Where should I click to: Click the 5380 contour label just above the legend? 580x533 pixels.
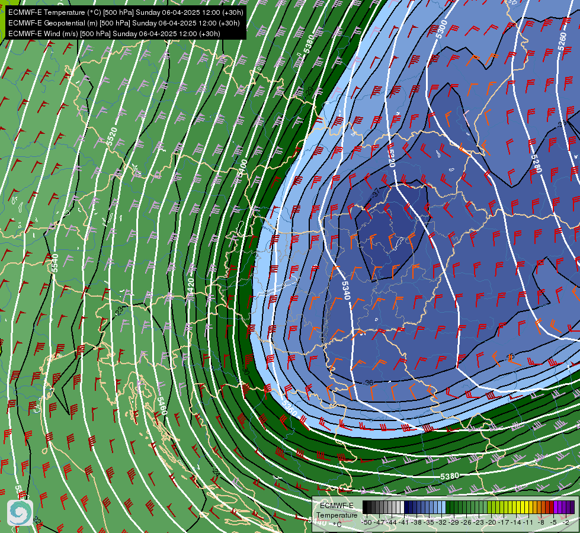click(450, 476)
